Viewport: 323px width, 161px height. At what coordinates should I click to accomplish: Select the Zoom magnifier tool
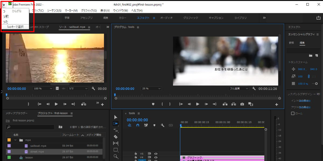tap(116, 156)
